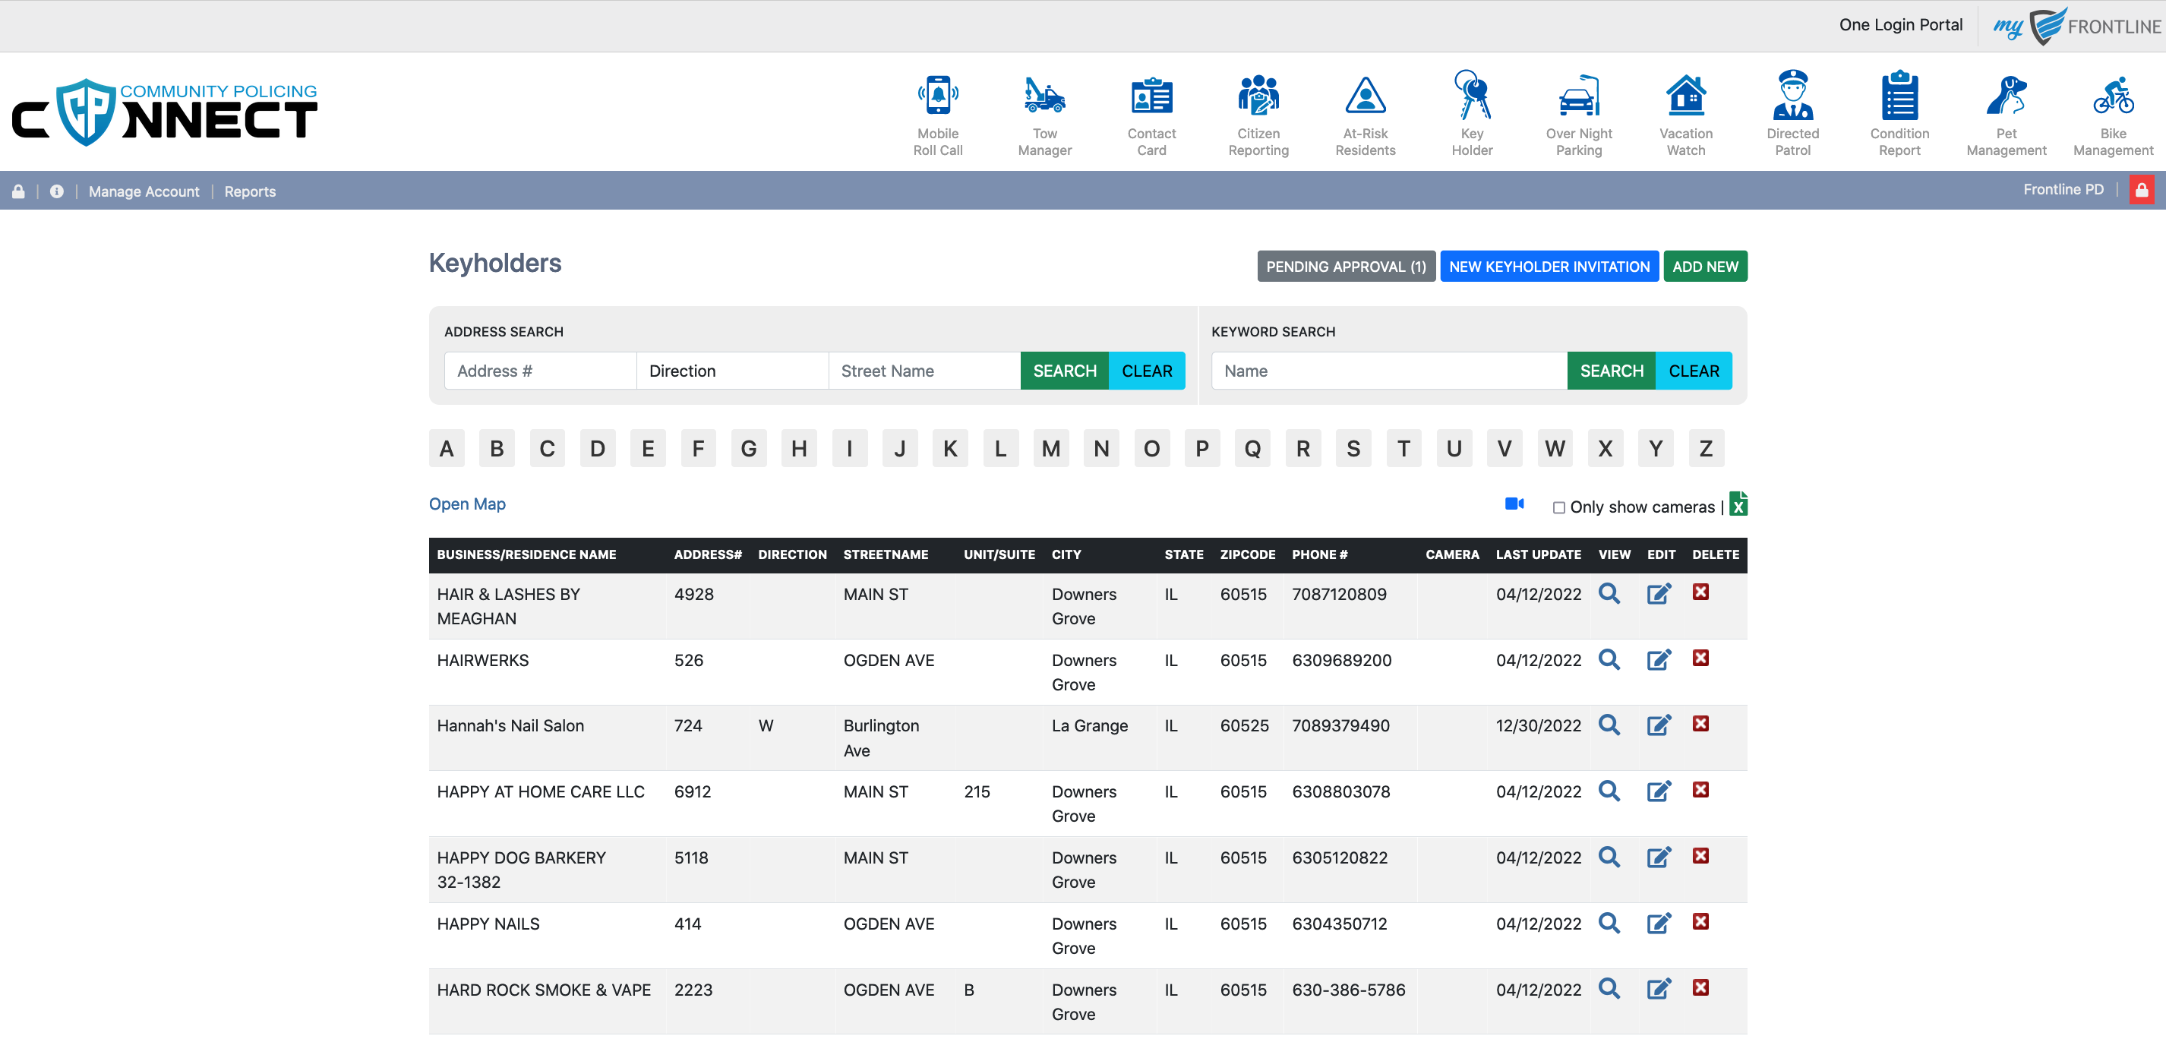Filter keyholders by letter H

(x=799, y=449)
